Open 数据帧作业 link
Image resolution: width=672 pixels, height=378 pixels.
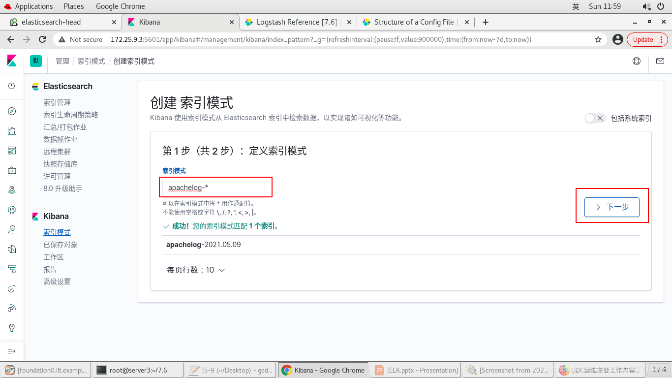click(61, 139)
